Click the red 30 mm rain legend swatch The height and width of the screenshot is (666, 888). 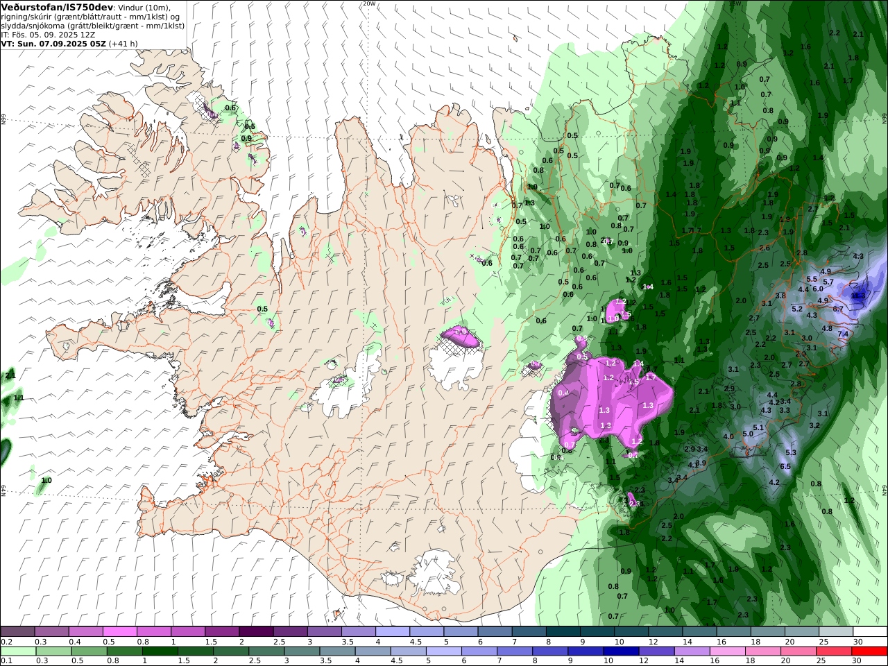coord(870,651)
